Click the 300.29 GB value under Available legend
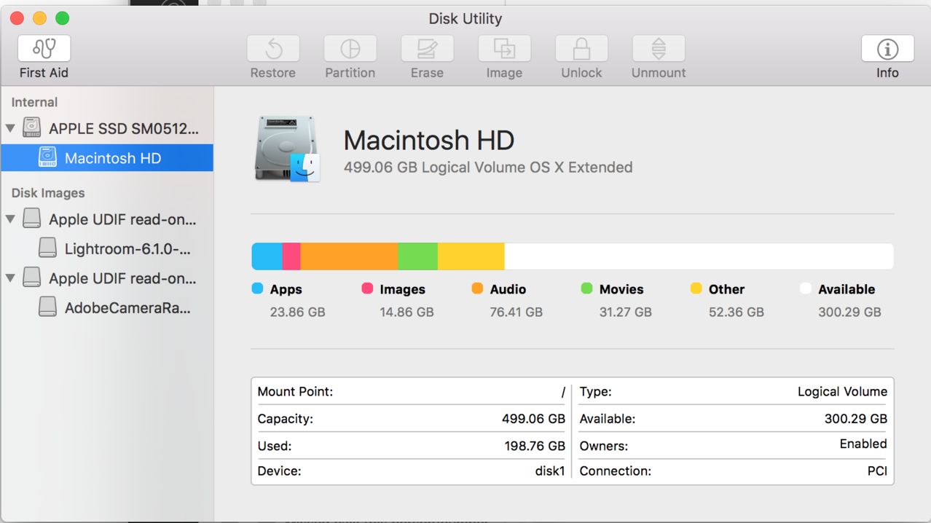The width and height of the screenshot is (931, 523). (x=849, y=312)
